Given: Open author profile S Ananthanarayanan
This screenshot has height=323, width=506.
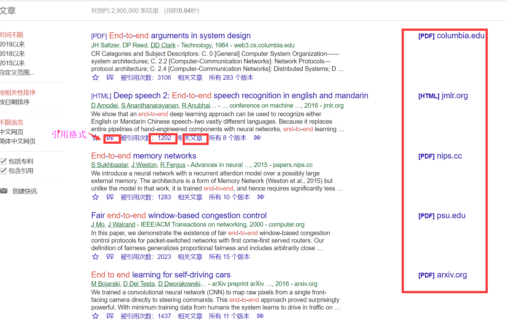Looking at the screenshot, I should click(x=150, y=105).
